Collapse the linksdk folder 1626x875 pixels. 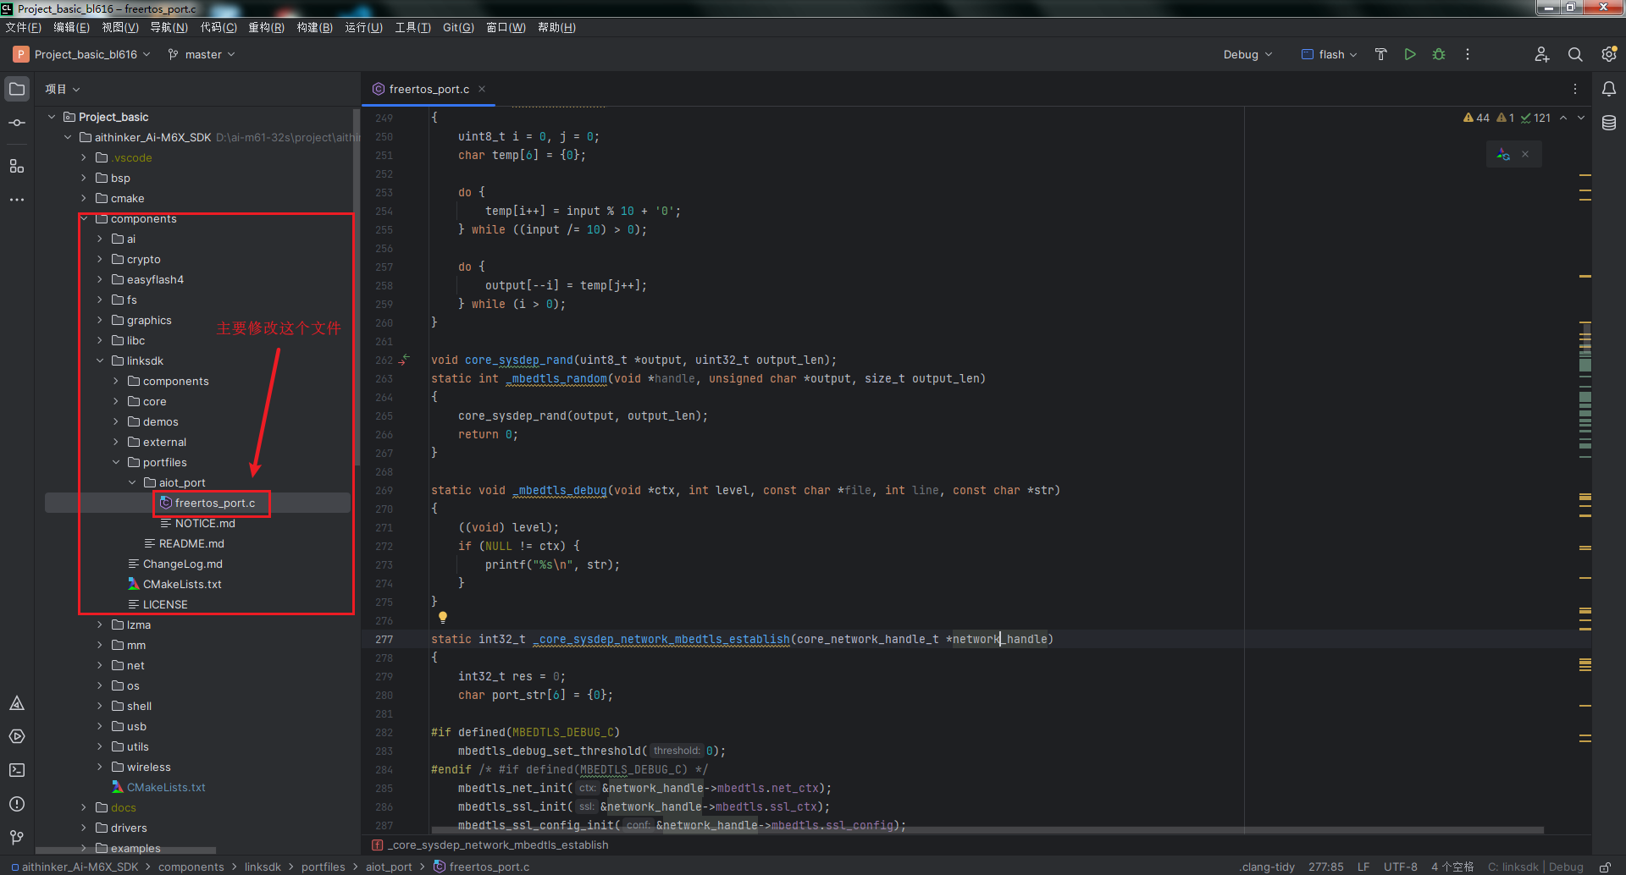(x=100, y=360)
